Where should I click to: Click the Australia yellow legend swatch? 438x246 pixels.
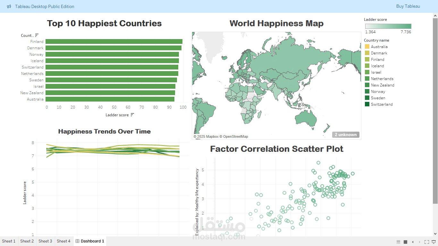pos(367,46)
